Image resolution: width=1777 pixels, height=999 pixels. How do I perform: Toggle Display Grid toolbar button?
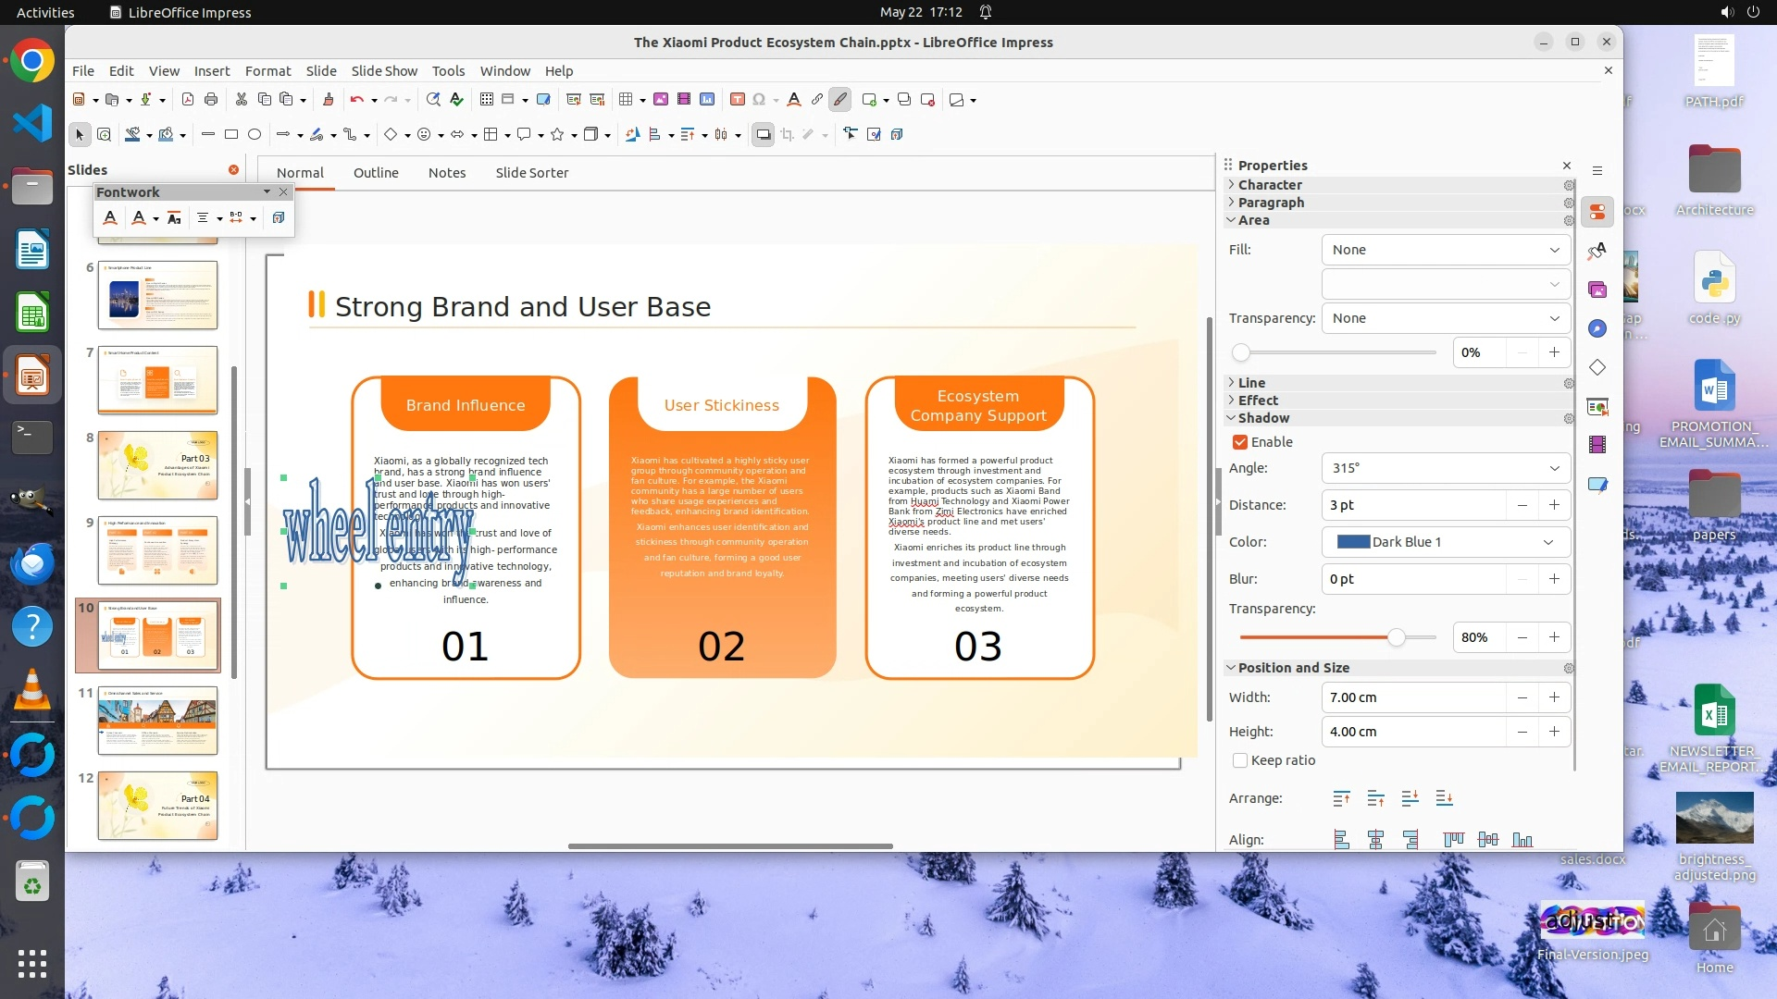point(487,100)
